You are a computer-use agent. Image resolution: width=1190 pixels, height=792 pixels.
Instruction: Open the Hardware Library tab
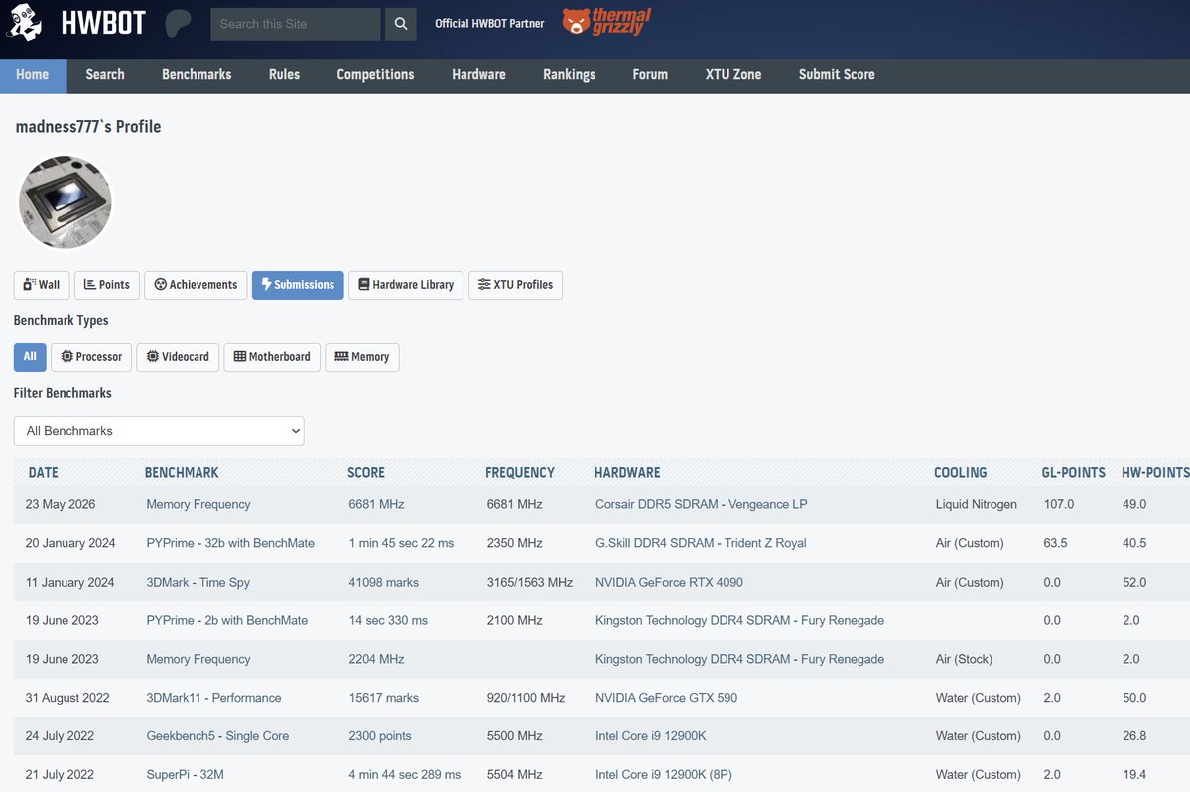(x=406, y=285)
